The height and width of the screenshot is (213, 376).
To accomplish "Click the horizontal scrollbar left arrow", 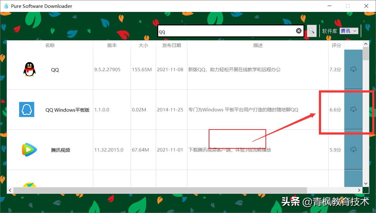I will coord(10,190).
